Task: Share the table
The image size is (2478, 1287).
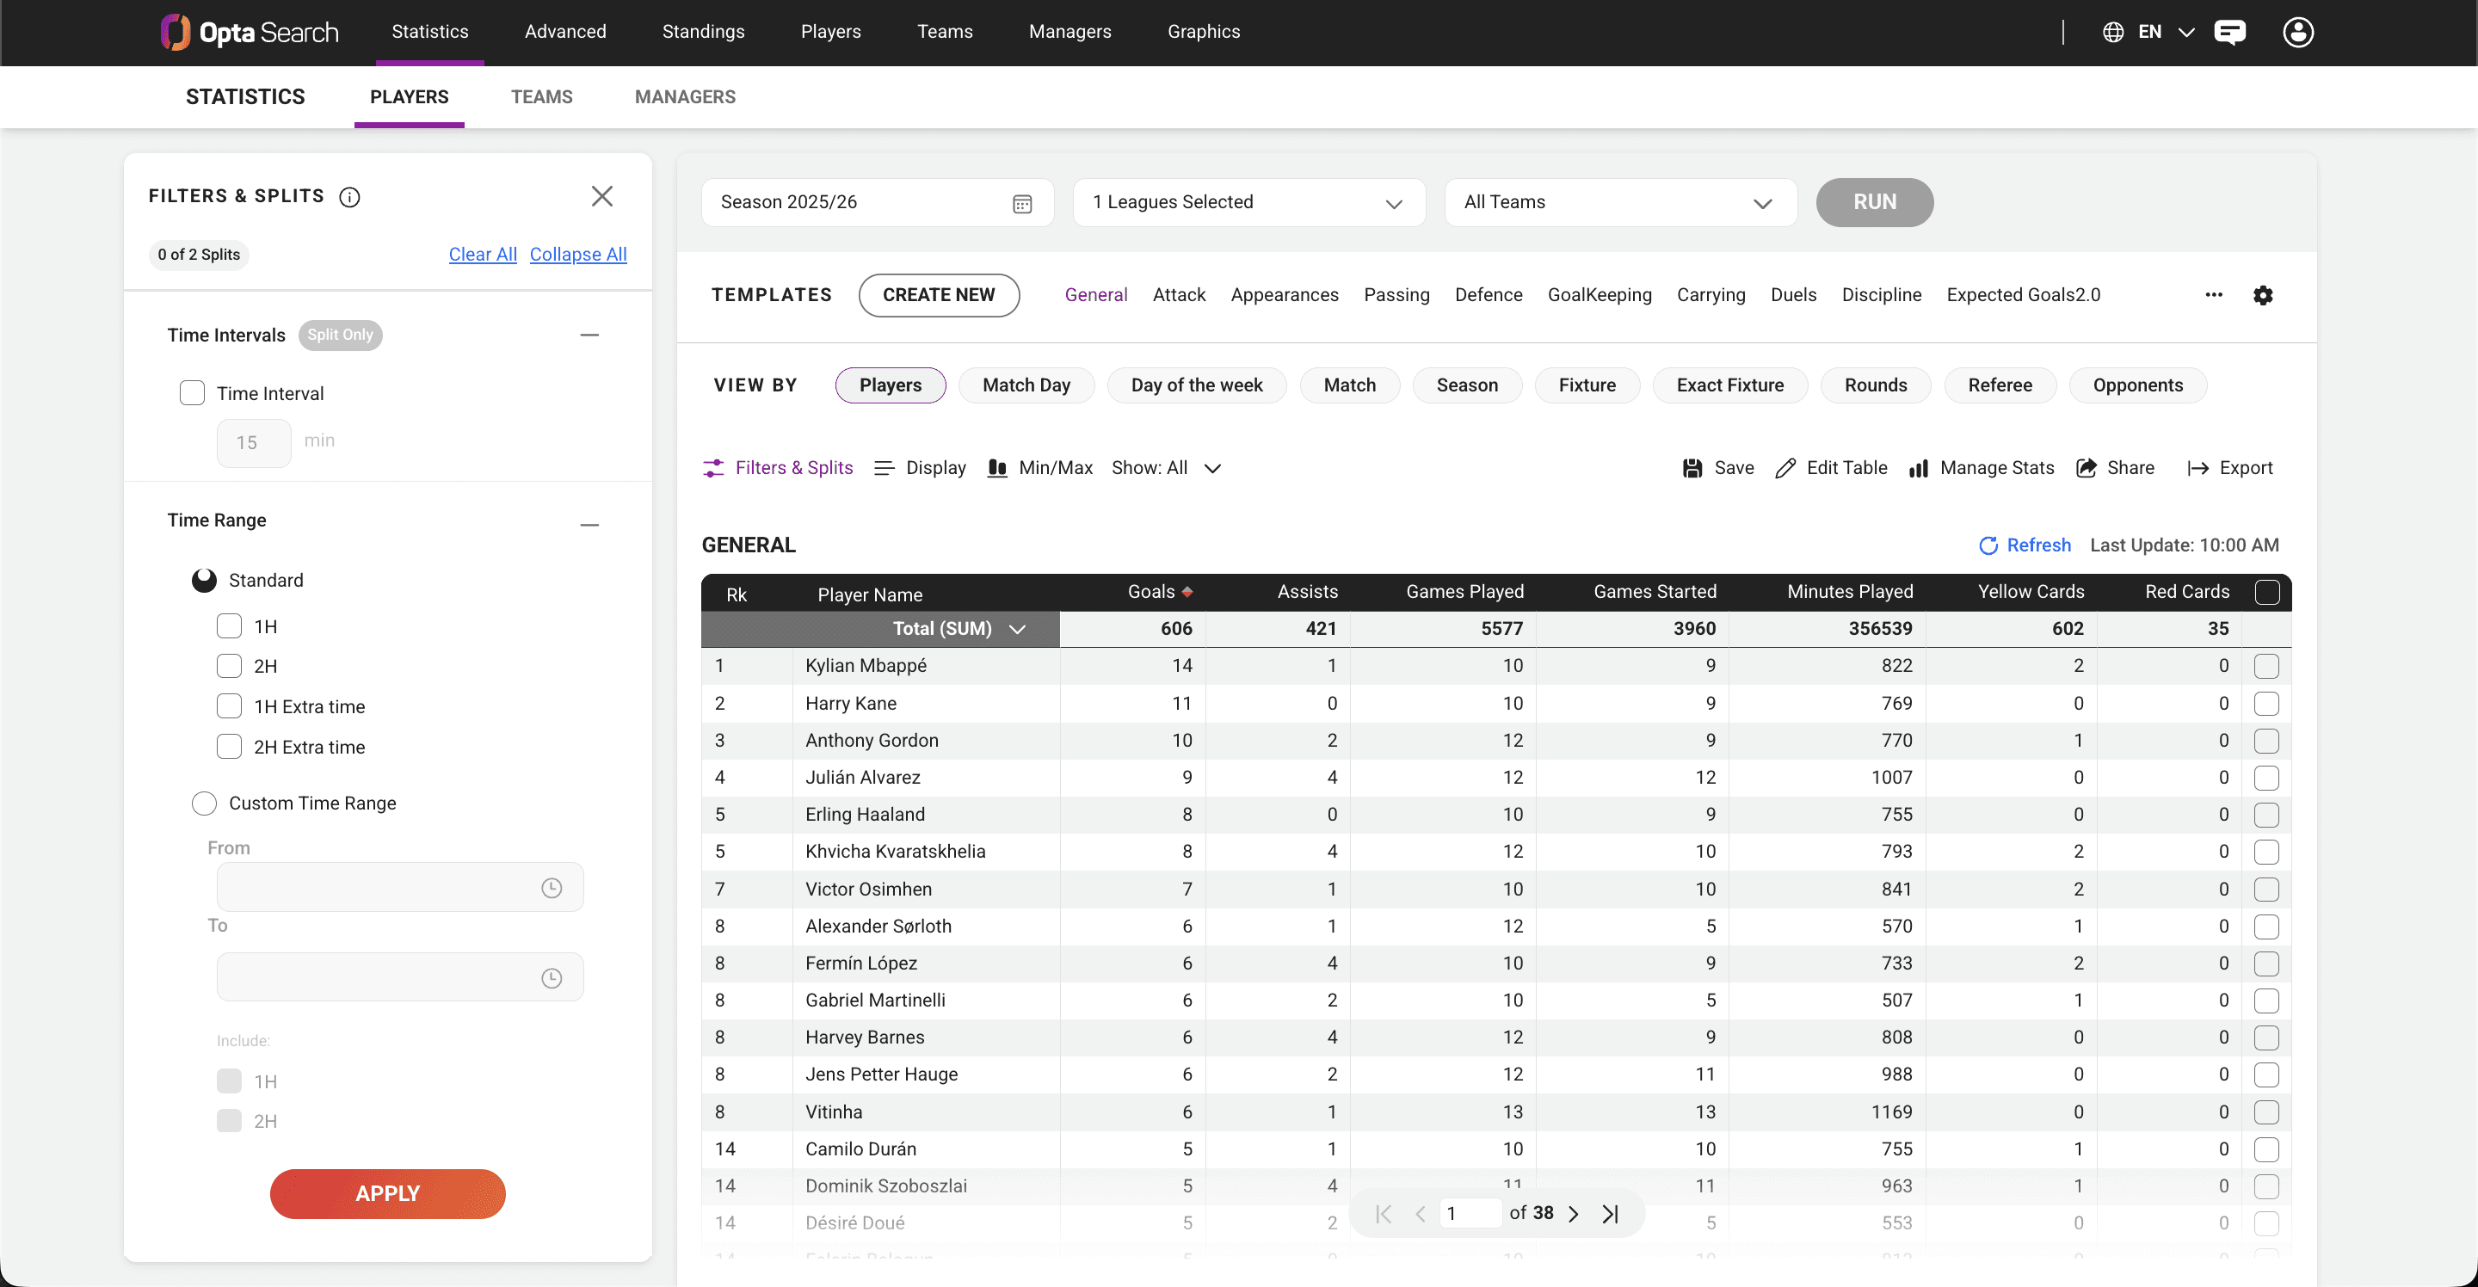Action: click(2114, 469)
